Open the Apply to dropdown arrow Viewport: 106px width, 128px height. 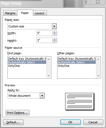coord(42,96)
